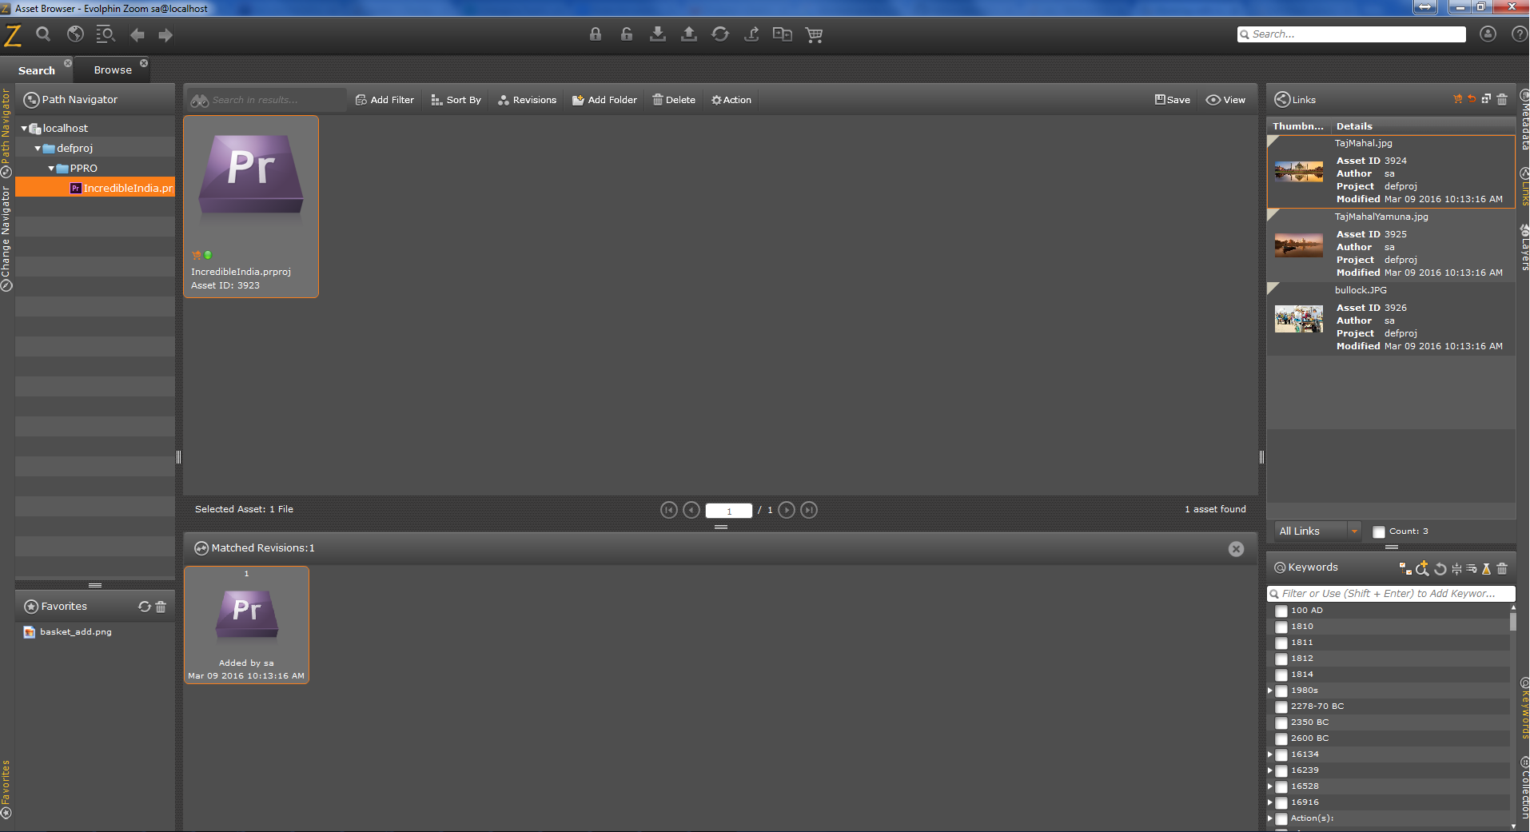Check the 1812 keyword checkbox
Screen dimensions: 1530x832
(1281, 659)
